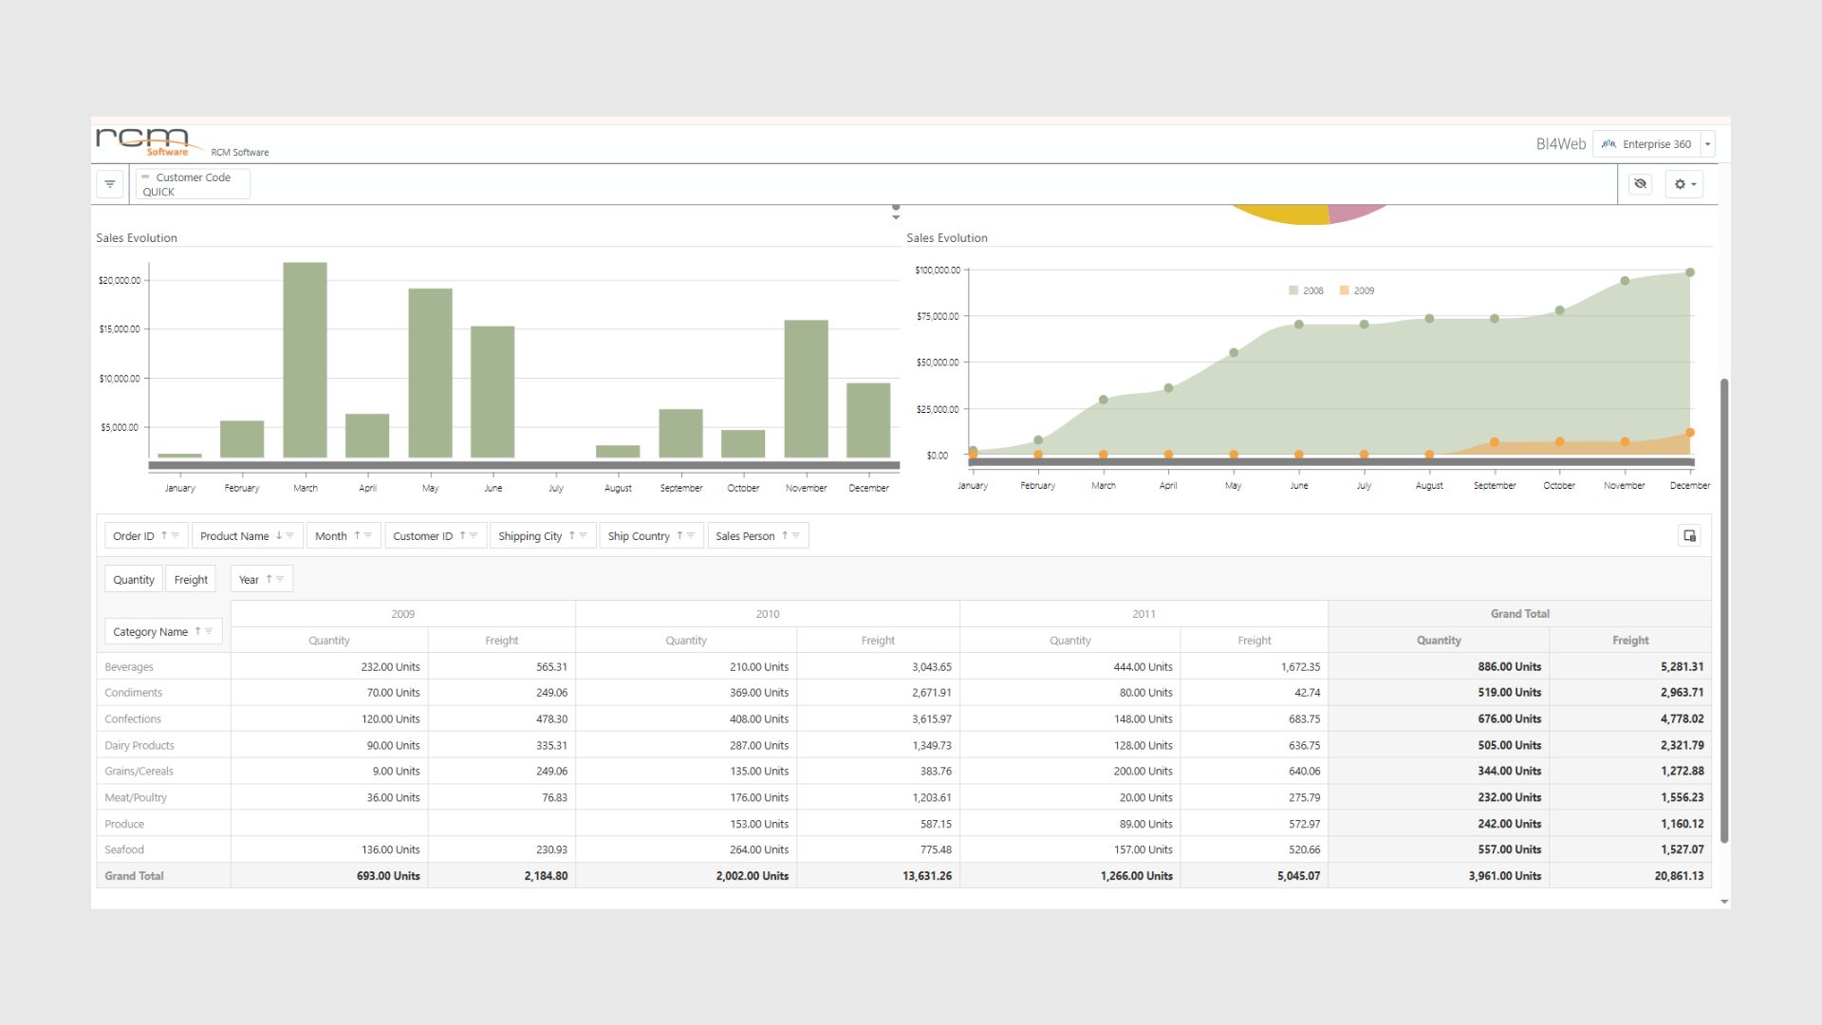Screen dimensions: 1822x1025
Task: Open the pivot grid field chooser icon
Action: coord(1689,536)
